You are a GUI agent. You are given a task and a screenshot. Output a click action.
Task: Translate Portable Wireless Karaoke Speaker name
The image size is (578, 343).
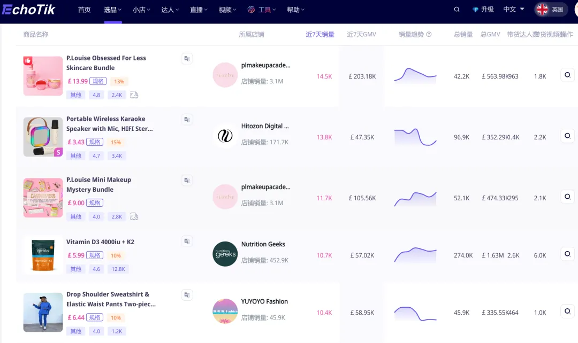click(187, 119)
